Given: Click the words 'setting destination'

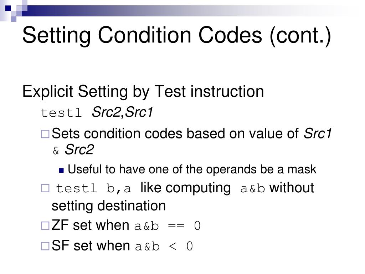Looking at the screenshot, I should tap(109, 206).
